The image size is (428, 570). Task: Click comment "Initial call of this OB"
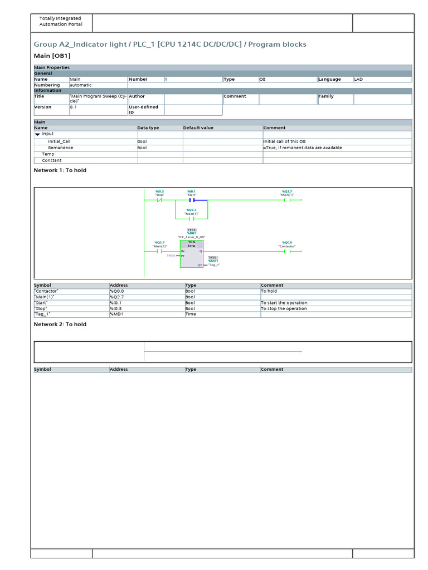pos(284,142)
